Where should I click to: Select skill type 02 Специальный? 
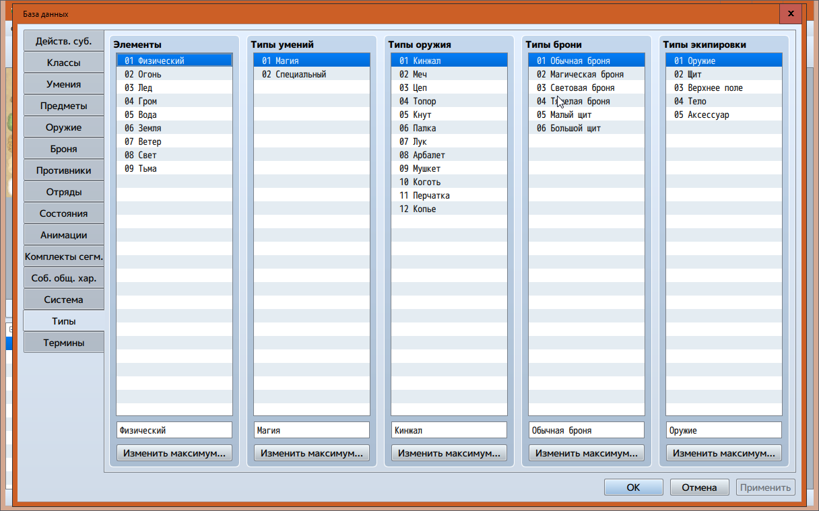pos(312,74)
